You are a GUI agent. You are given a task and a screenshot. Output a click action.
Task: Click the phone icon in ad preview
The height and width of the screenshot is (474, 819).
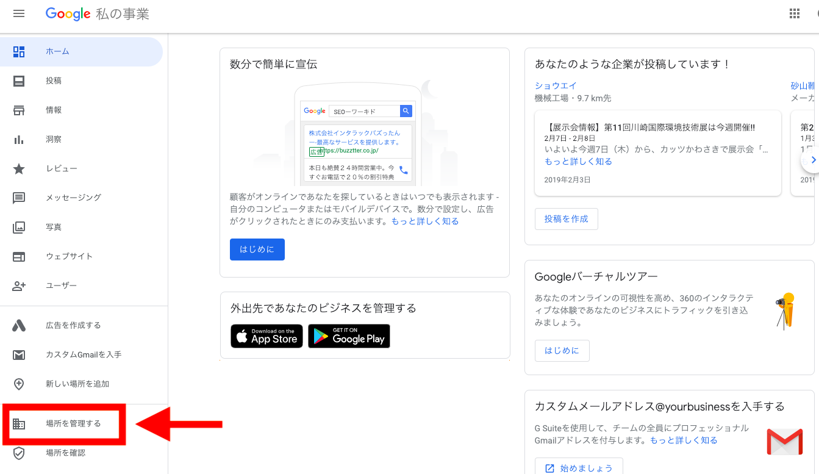click(x=404, y=170)
